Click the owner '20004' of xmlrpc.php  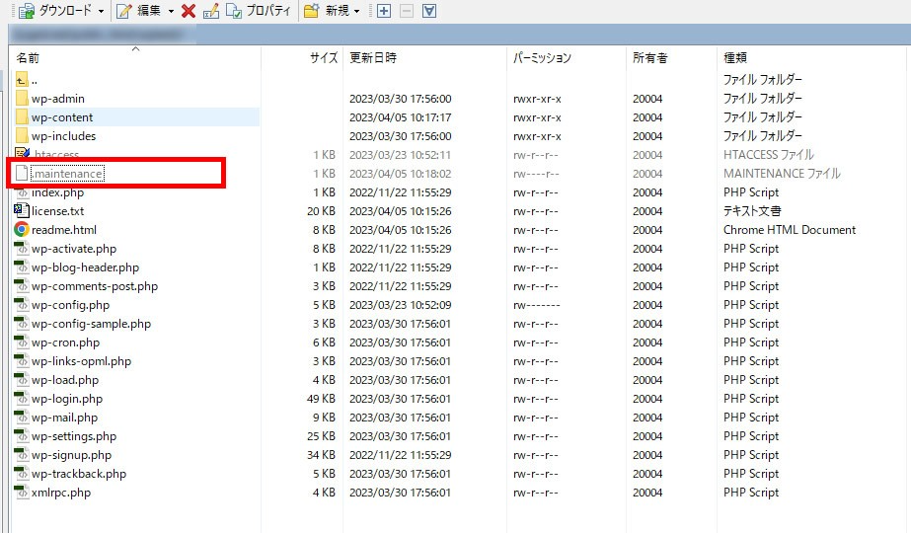tap(647, 493)
